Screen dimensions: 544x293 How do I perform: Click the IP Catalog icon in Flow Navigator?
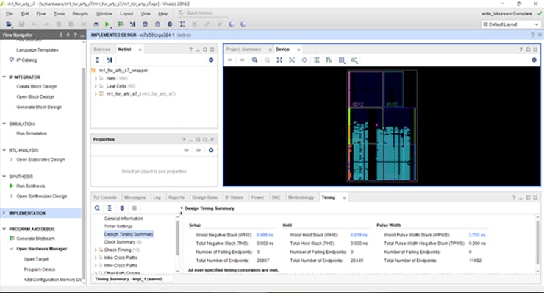12,60
